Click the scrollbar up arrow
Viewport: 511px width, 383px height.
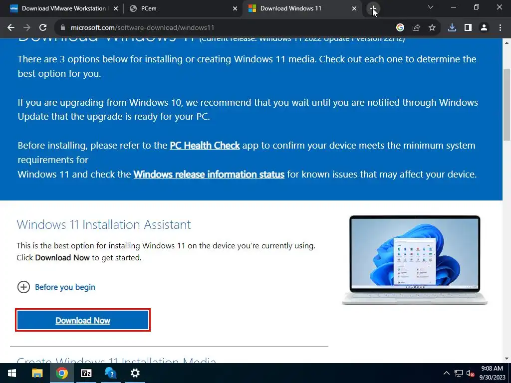[507, 43]
